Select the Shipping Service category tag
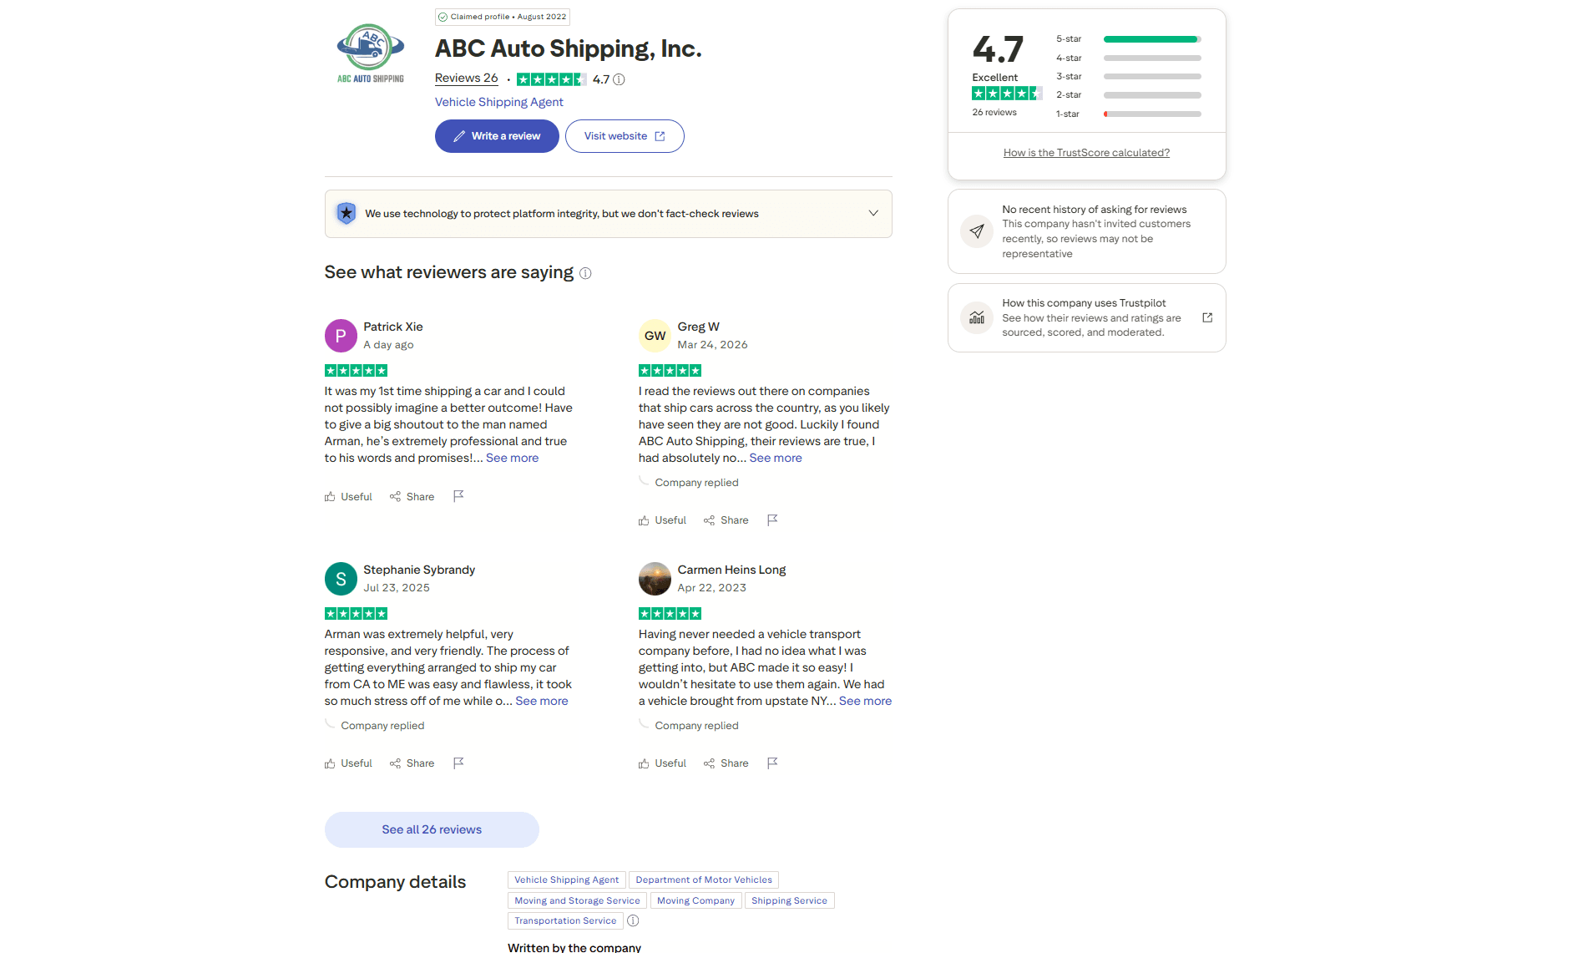This screenshot has height=953, width=1583. pyautogui.click(x=789, y=900)
